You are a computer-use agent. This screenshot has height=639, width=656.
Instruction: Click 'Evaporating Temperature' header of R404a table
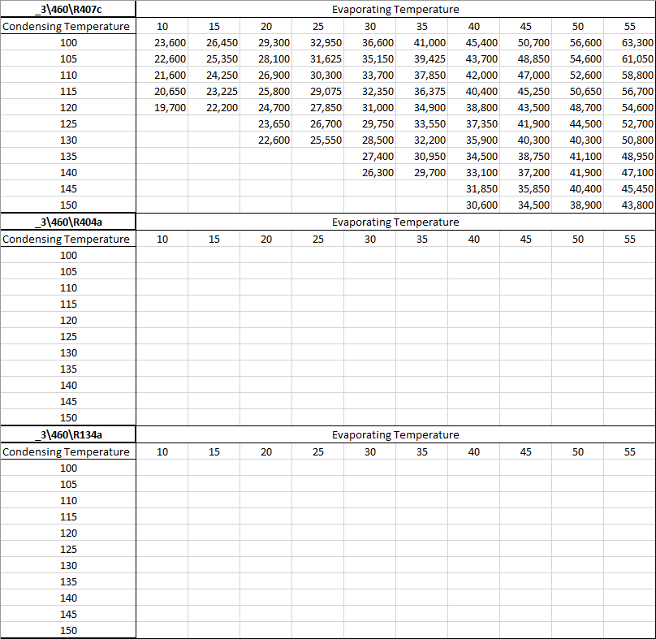[395, 222]
